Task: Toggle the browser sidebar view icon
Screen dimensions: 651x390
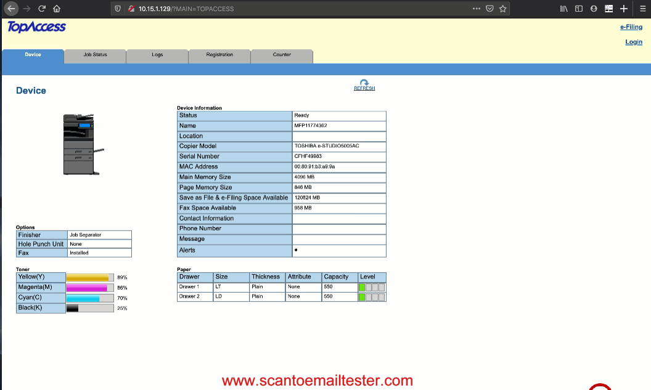Action: tap(579, 9)
